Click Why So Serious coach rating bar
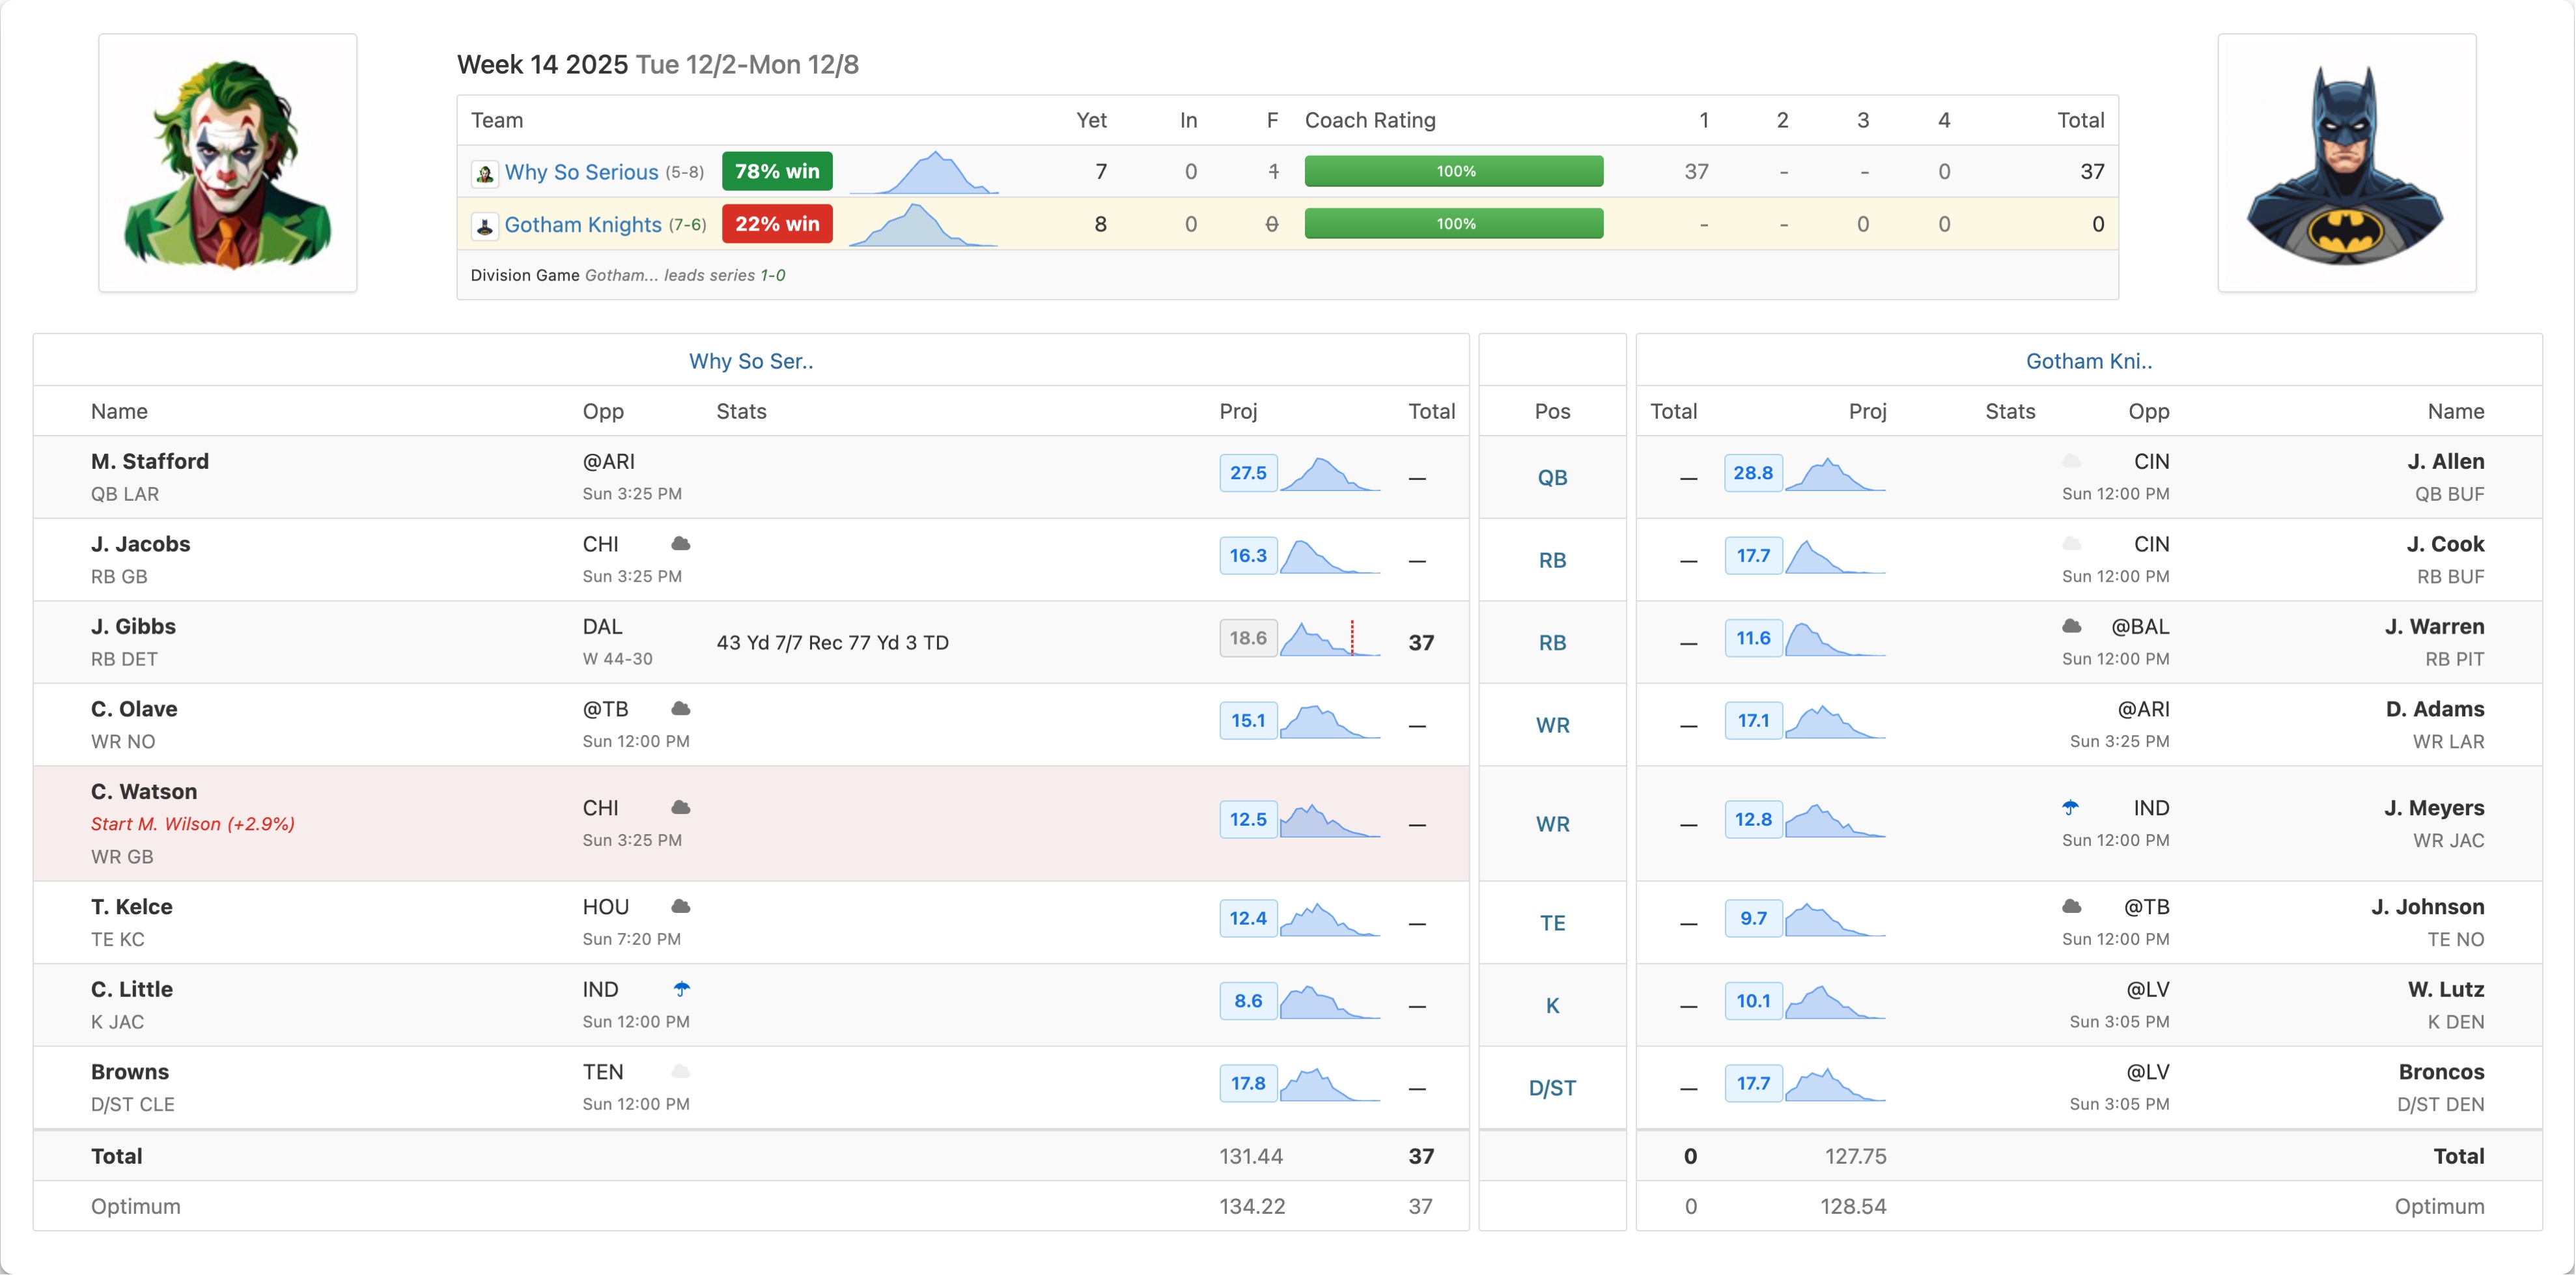The image size is (2576, 1275). pos(1453,171)
